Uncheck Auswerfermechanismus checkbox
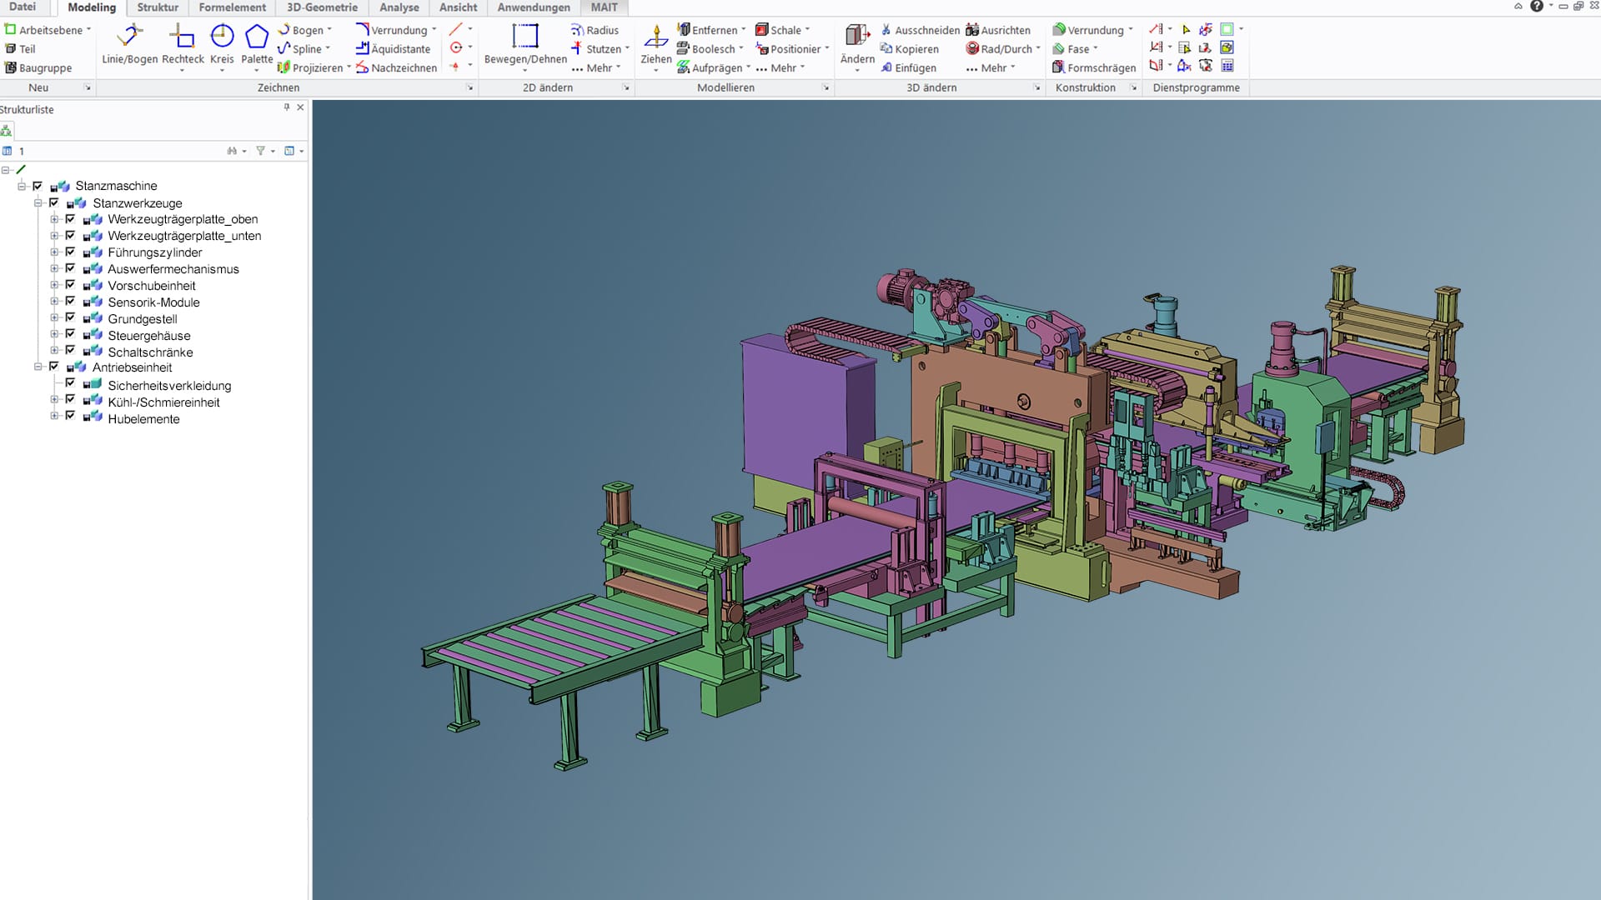This screenshot has width=1601, height=900. tap(70, 268)
